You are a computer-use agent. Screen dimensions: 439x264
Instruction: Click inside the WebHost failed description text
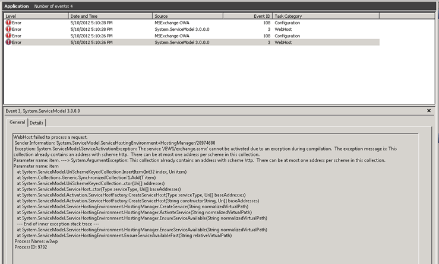tap(178, 178)
